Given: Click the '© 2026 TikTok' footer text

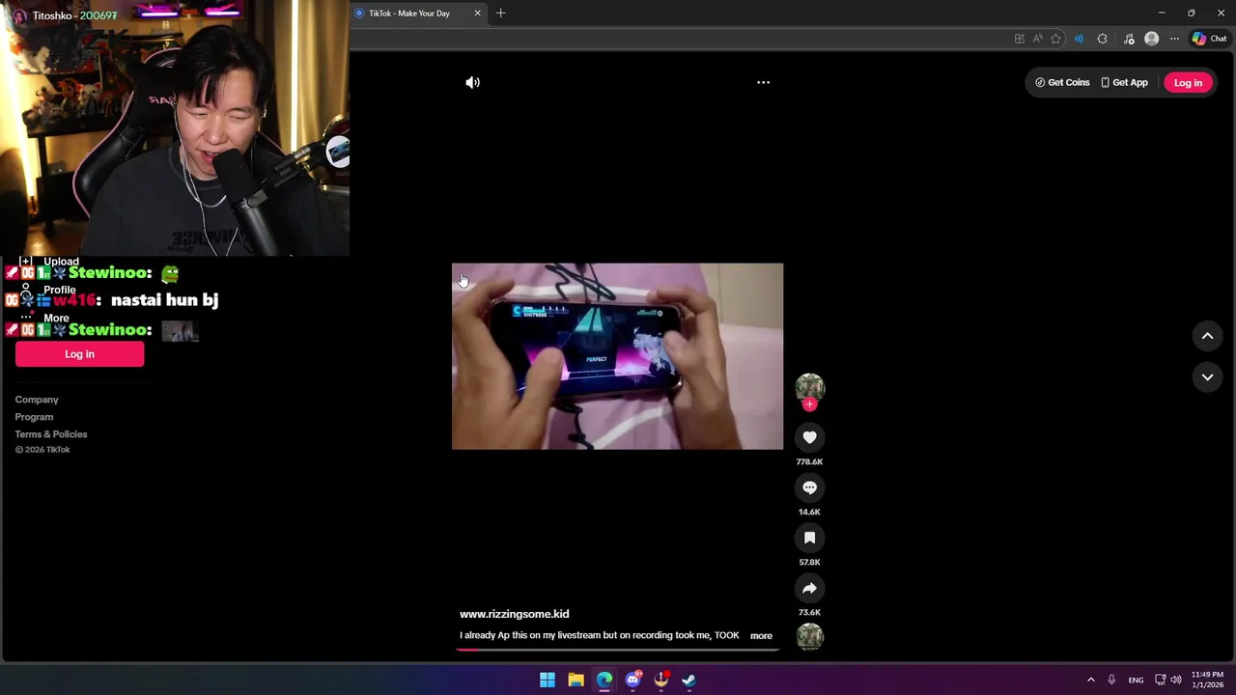Looking at the screenshot, I should pyautogui.click(x=42, y=450).
